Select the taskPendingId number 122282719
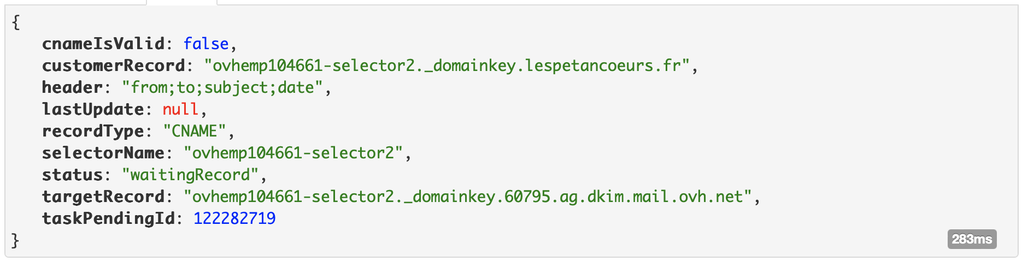Screen dimensions: 1022x261 (x=234, y=218)
